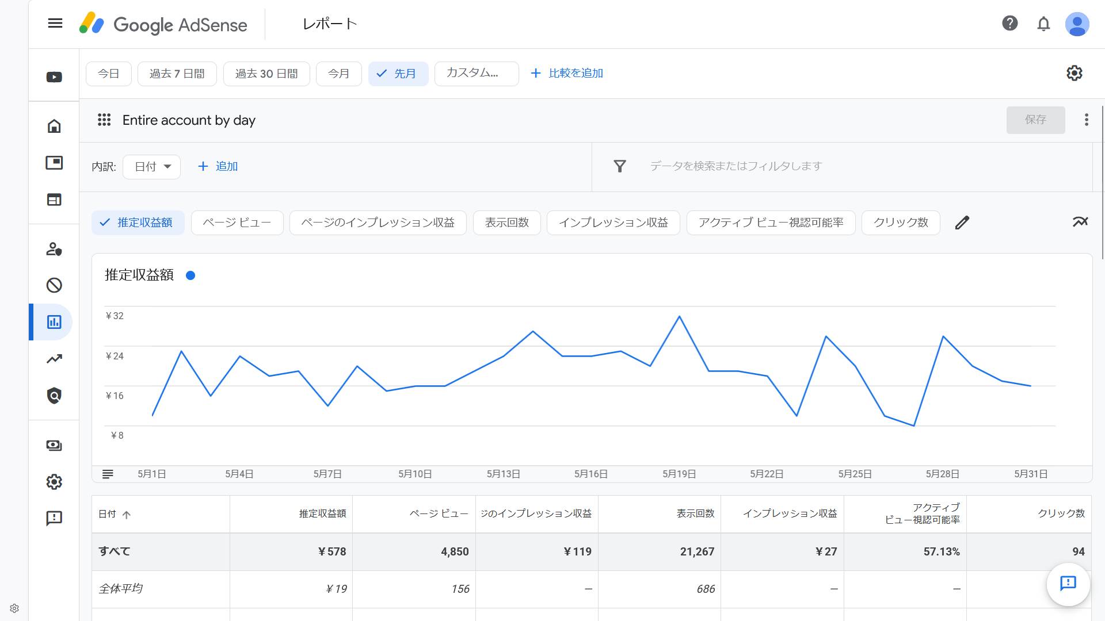This screenshot has width=1105, height=621.
Task: Go to Home in sidebar
Action: point(54,126)
